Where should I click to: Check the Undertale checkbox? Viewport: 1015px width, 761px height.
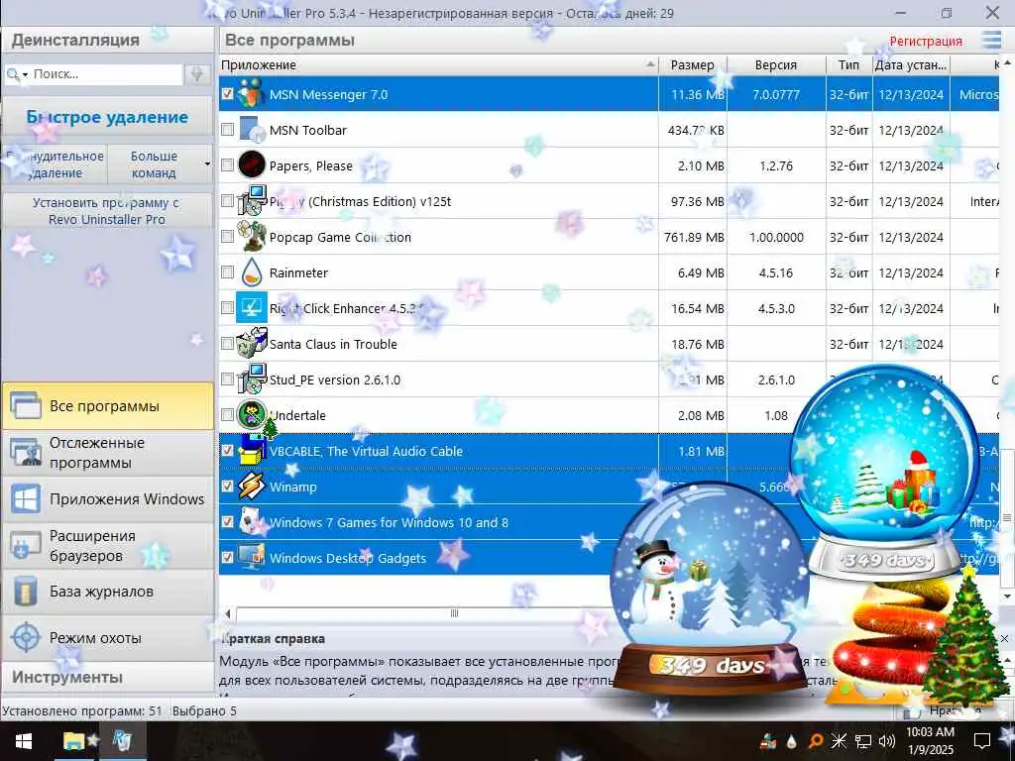tap(227, 414)
